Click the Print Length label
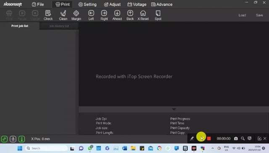269x153 pixels. tap(105, 133)
